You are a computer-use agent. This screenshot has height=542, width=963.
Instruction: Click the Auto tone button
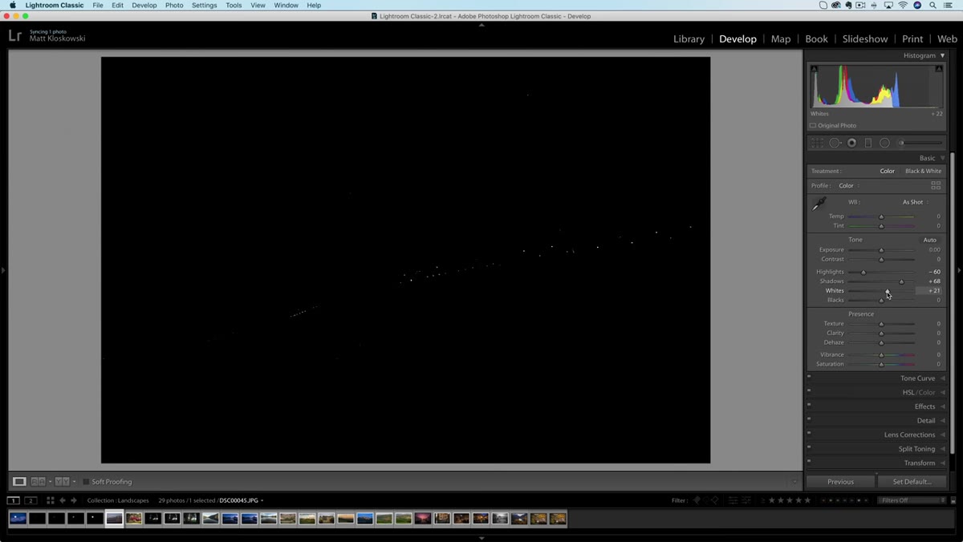click(x=929, y=240)
